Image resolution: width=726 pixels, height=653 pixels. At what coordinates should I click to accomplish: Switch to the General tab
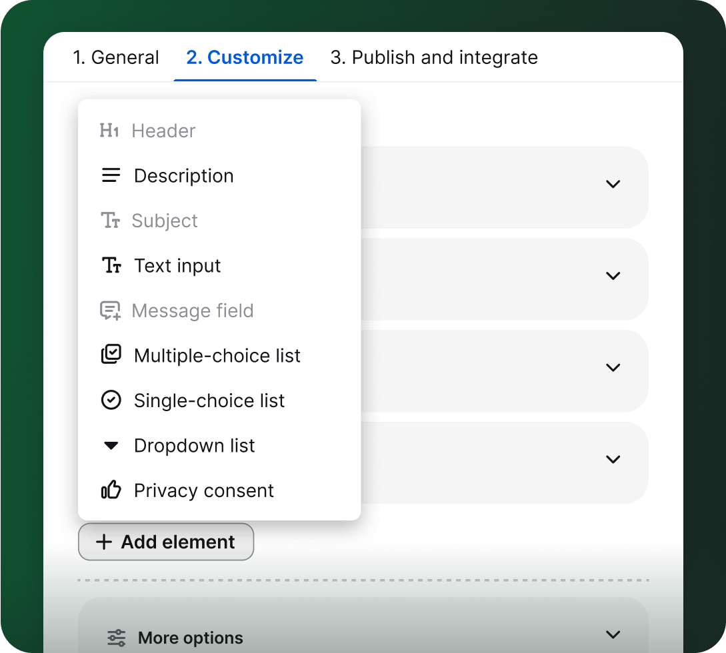[116, 57]
